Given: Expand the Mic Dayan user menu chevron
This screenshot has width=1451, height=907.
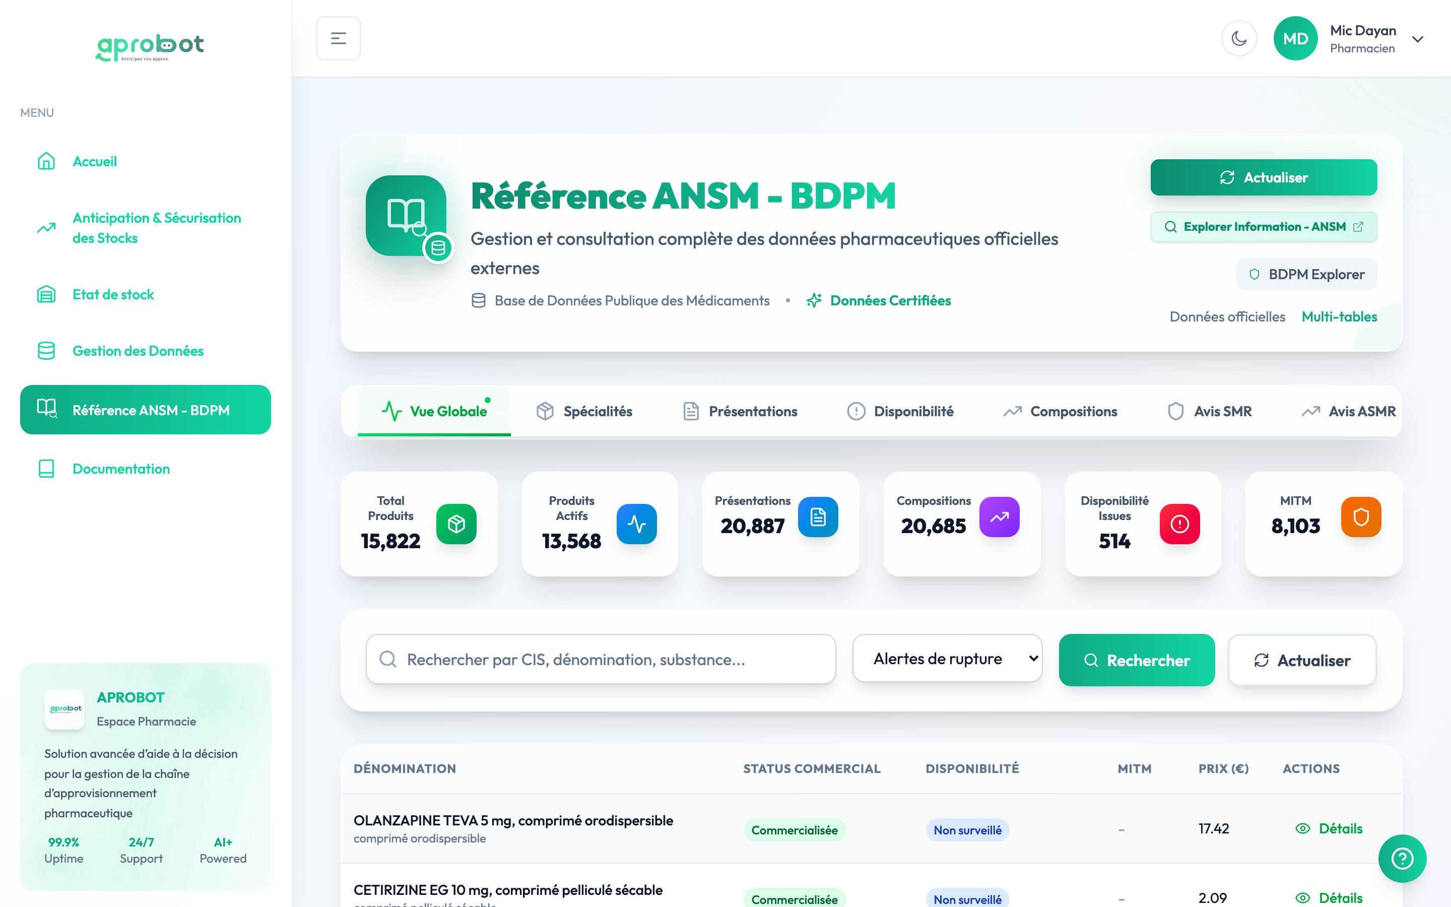Looking at the screenshot, I should pos(1417,40).
